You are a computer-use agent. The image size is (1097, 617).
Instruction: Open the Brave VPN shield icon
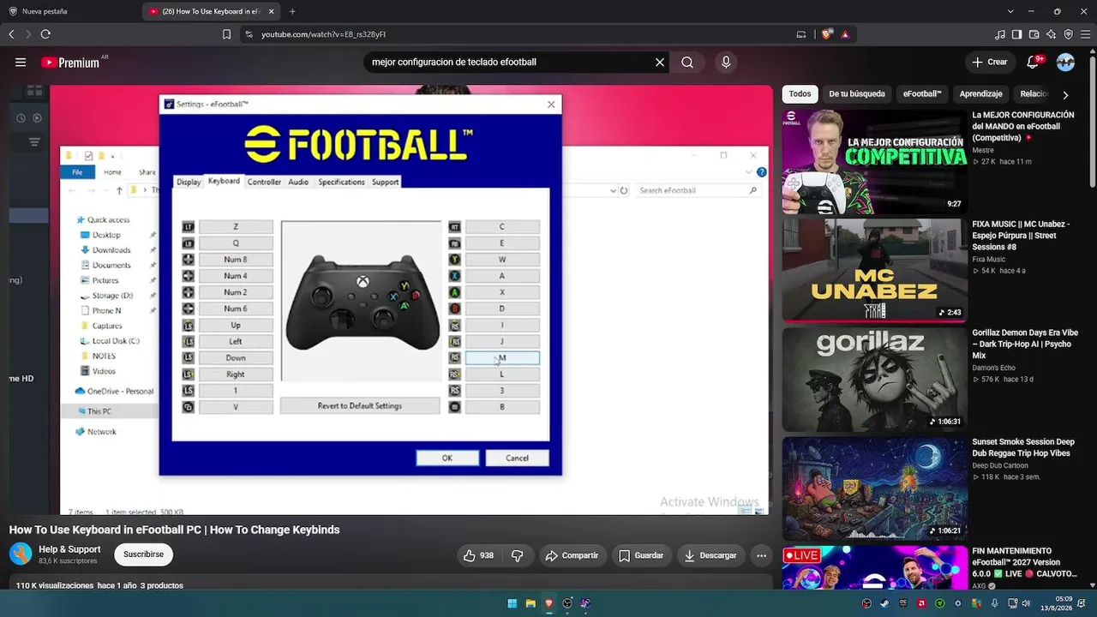coord(1069,34)
